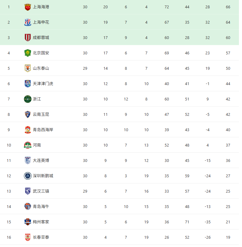
Task: Select the 青岛海牛 team name
Action: [x=41, y=206]
